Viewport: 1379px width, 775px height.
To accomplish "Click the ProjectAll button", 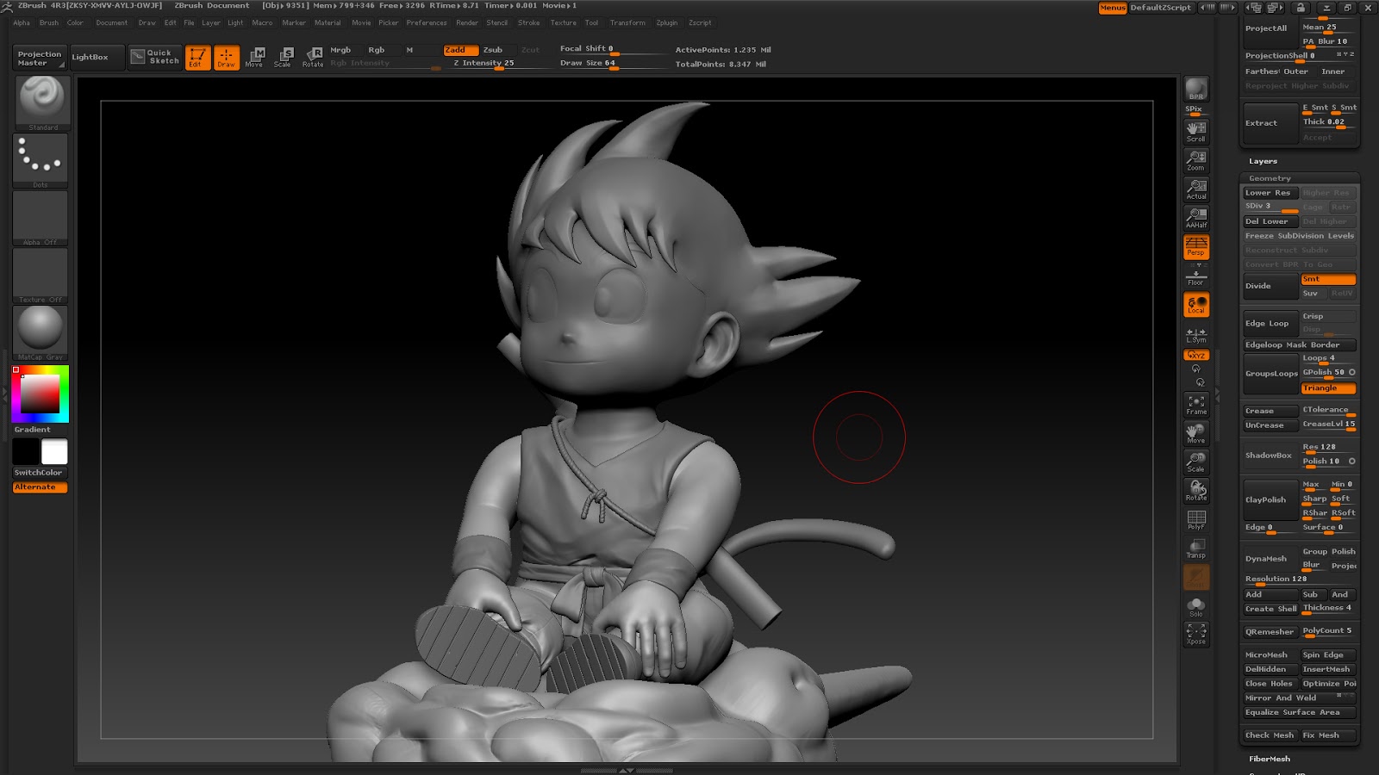I will click(1270, 28).
